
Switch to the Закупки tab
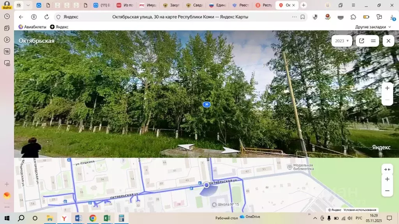172,5
